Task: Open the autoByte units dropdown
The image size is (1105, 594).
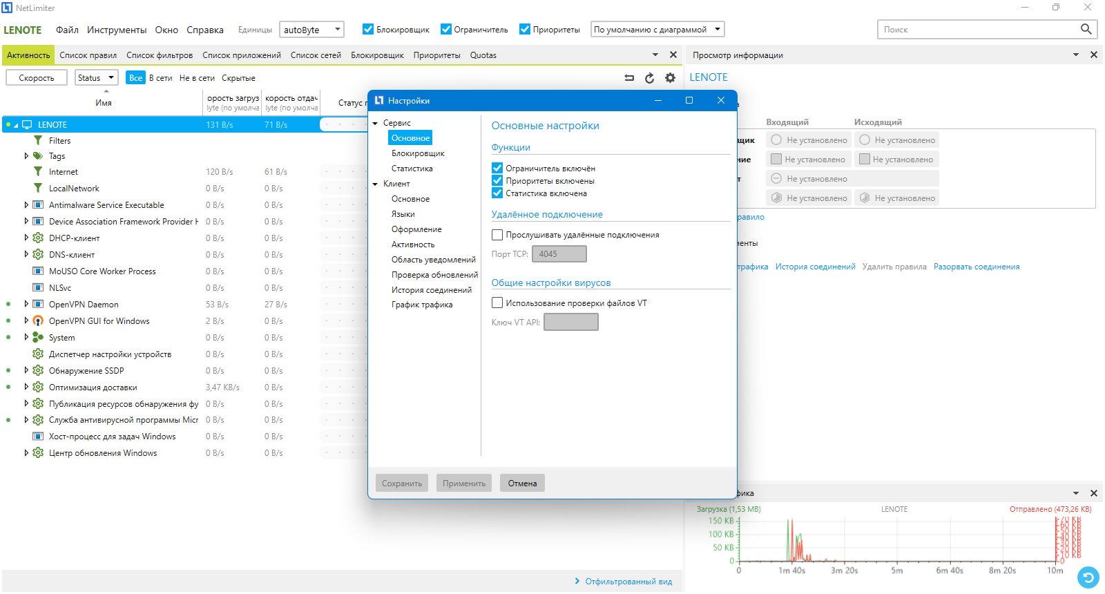Action: tap(311, 30)
